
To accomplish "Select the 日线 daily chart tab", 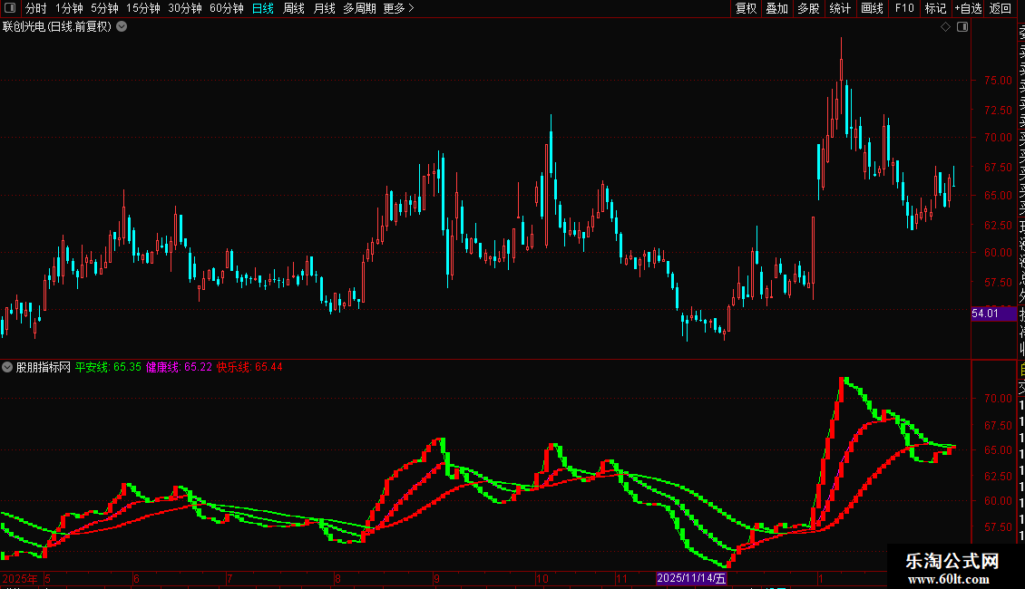I will (263, 8).
